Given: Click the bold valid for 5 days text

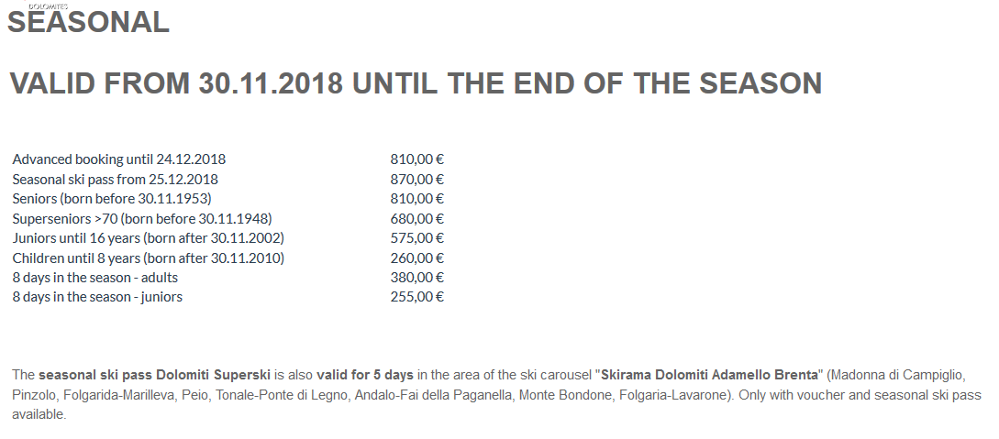Looking at the screenshot, I should coord(365,375).
